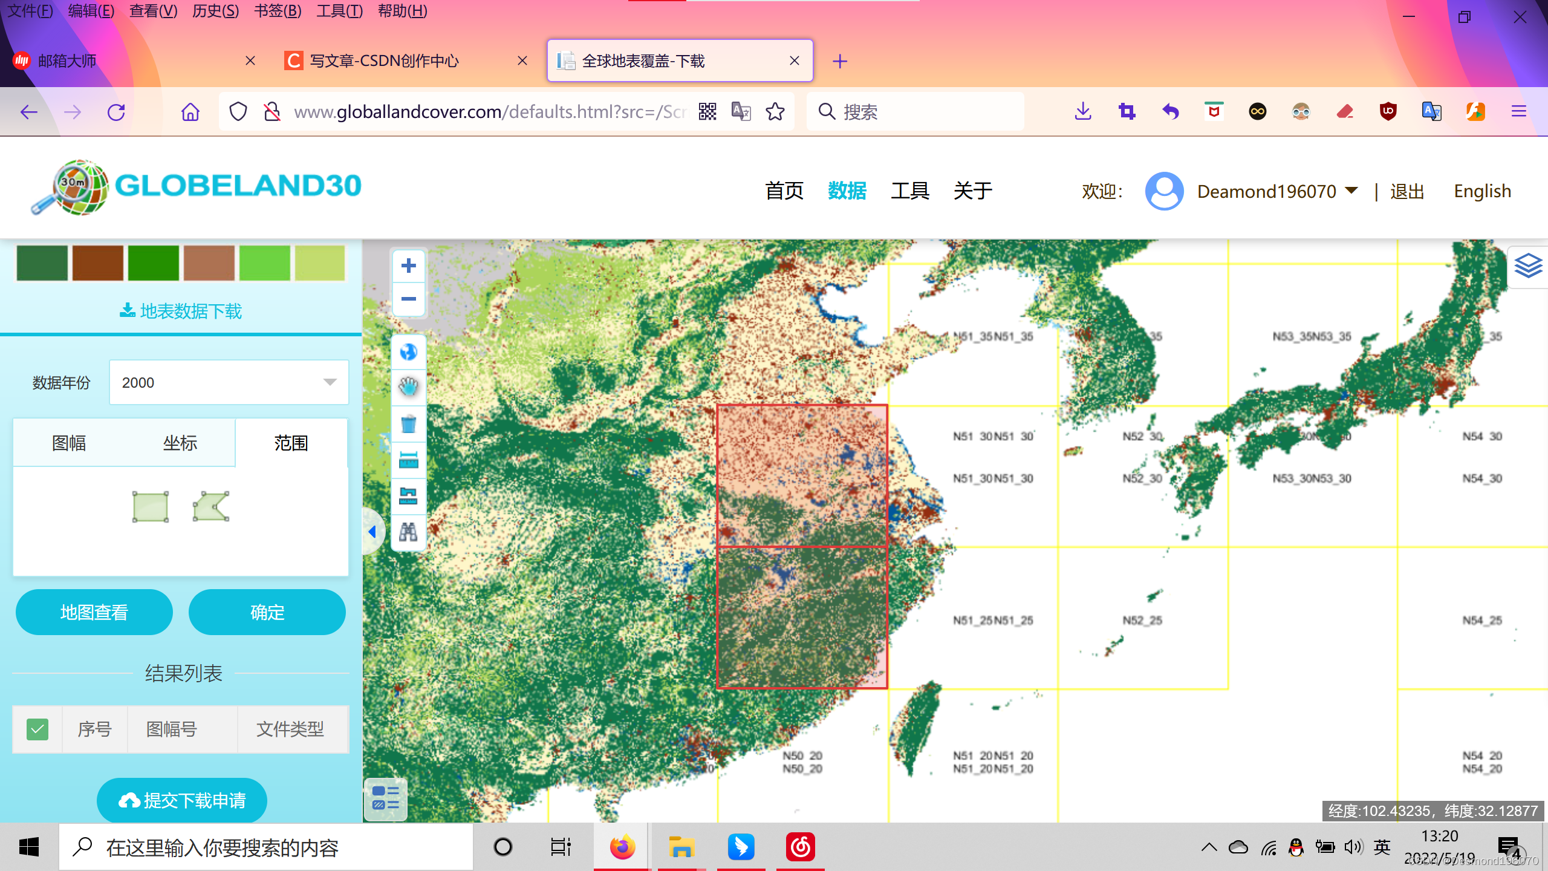Open the 工具 navigation menu
Screen dimensions: 1548x871
pyautogui.click(x=909, y=191)
